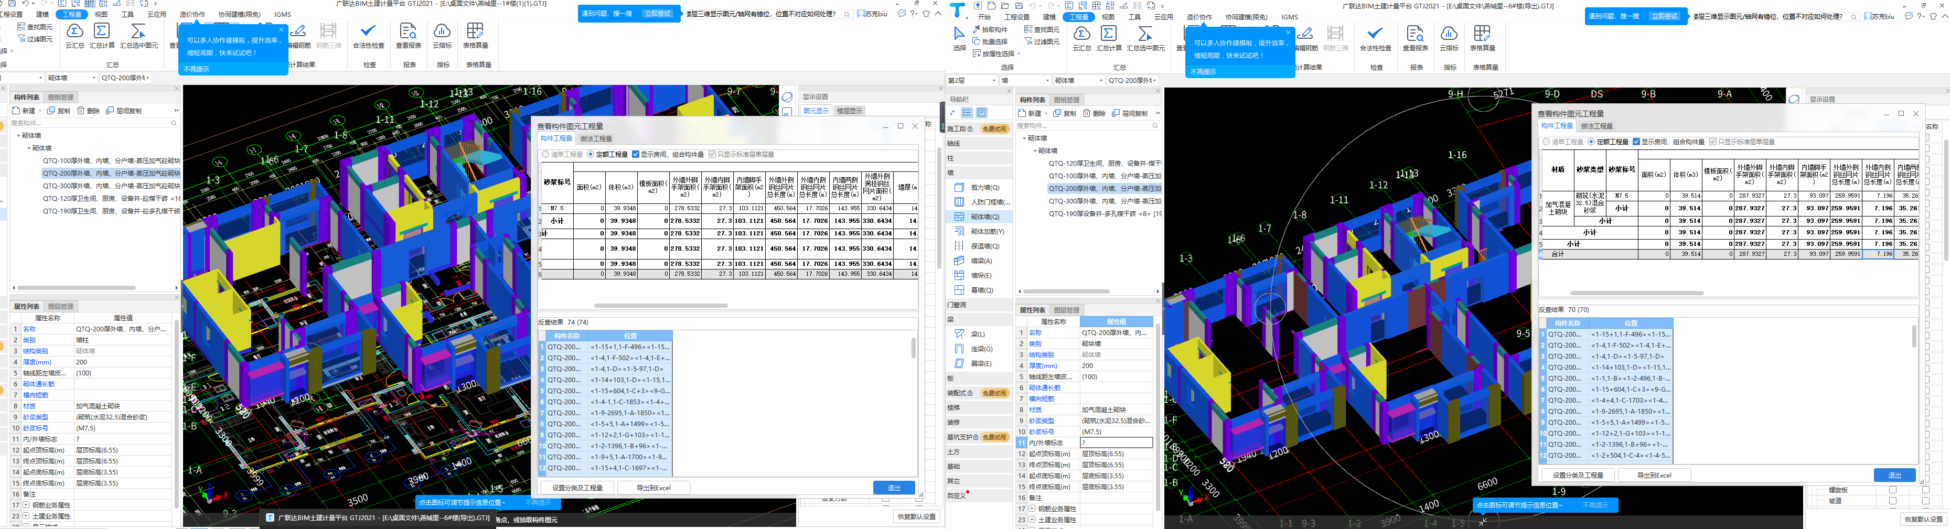The width and height of the screenshot is (1950, 529).
Task: Open 砌体墙 type dropdown in right window
Action: coord(1079,80)
